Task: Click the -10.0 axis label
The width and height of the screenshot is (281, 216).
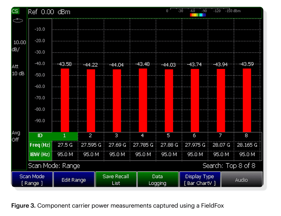Action: click(40, 29)
